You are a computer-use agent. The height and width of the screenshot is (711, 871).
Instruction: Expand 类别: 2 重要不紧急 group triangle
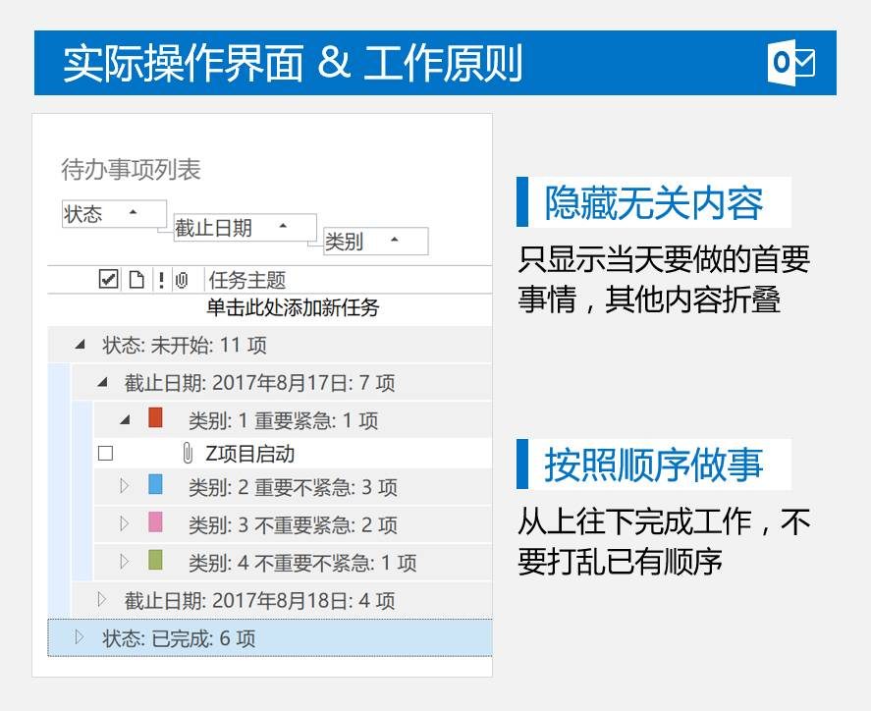coord(125,486)
